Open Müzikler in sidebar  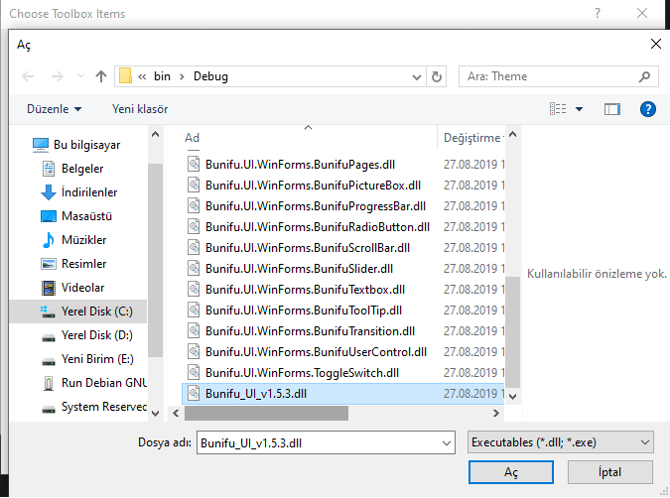83,240
